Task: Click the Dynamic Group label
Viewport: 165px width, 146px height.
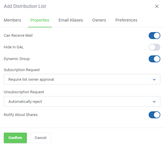Action: pos(17,59)
